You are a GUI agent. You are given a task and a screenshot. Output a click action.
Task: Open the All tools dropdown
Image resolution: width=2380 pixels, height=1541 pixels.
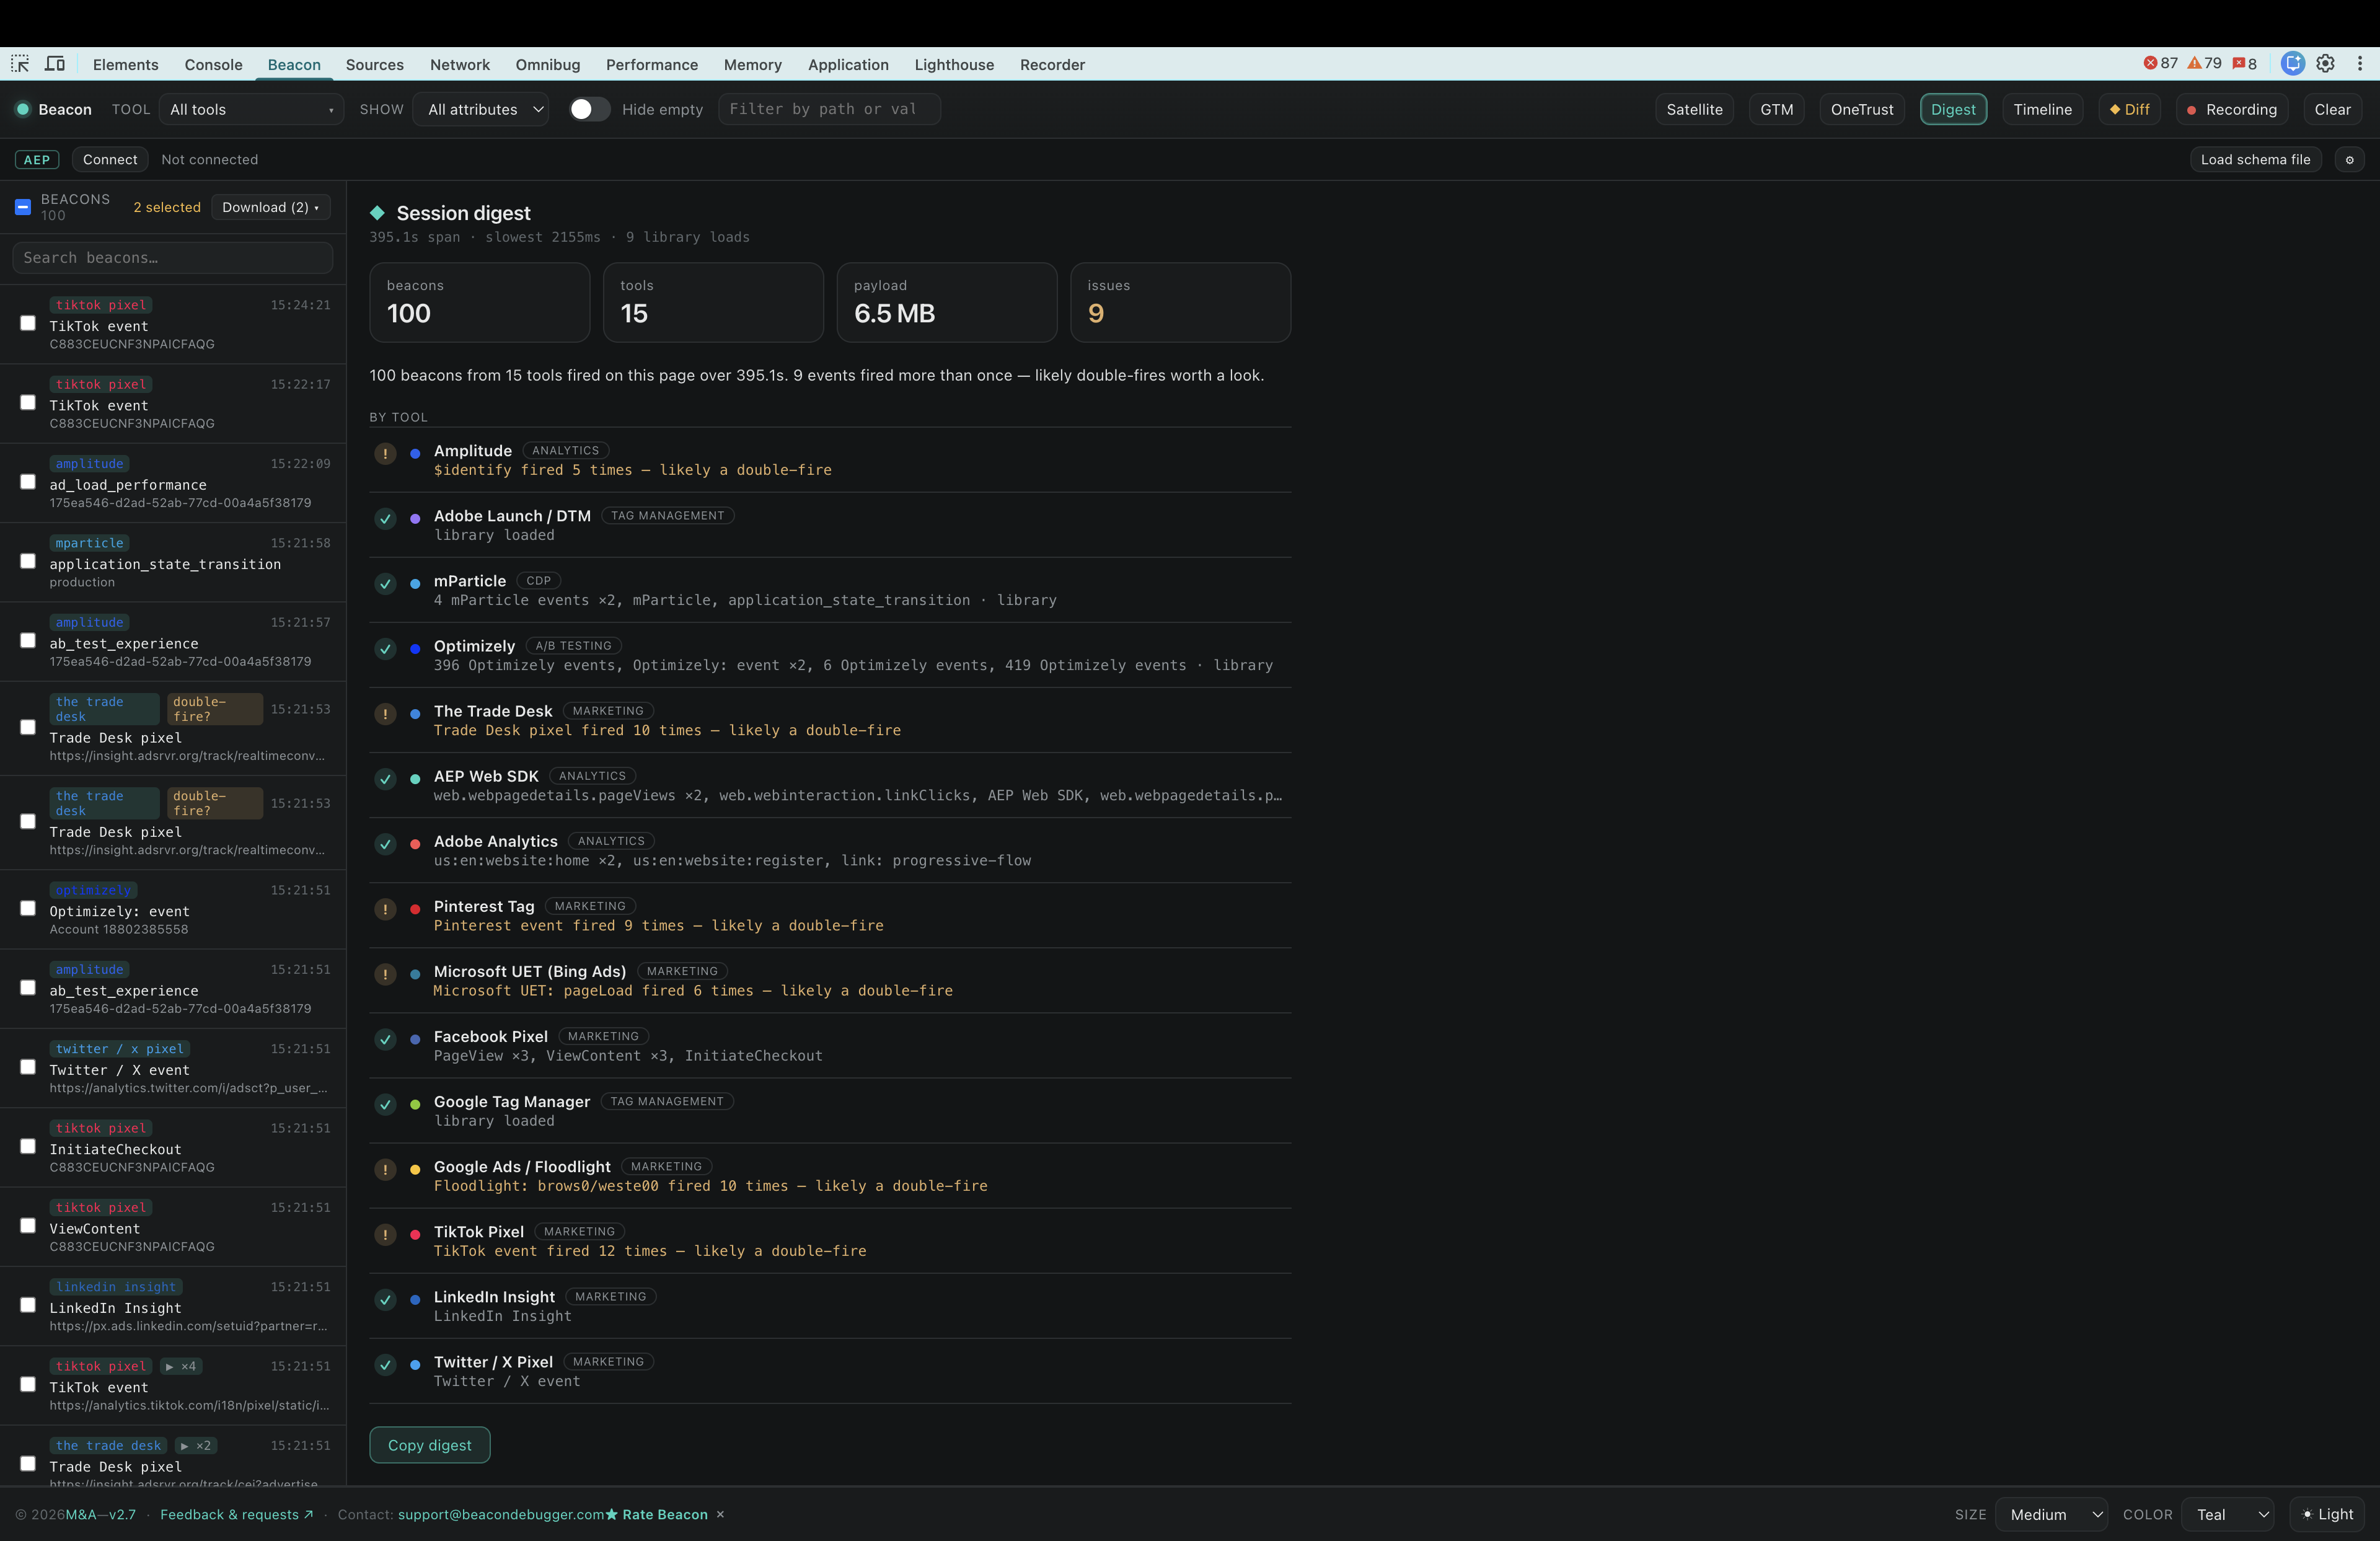(251, 110)
